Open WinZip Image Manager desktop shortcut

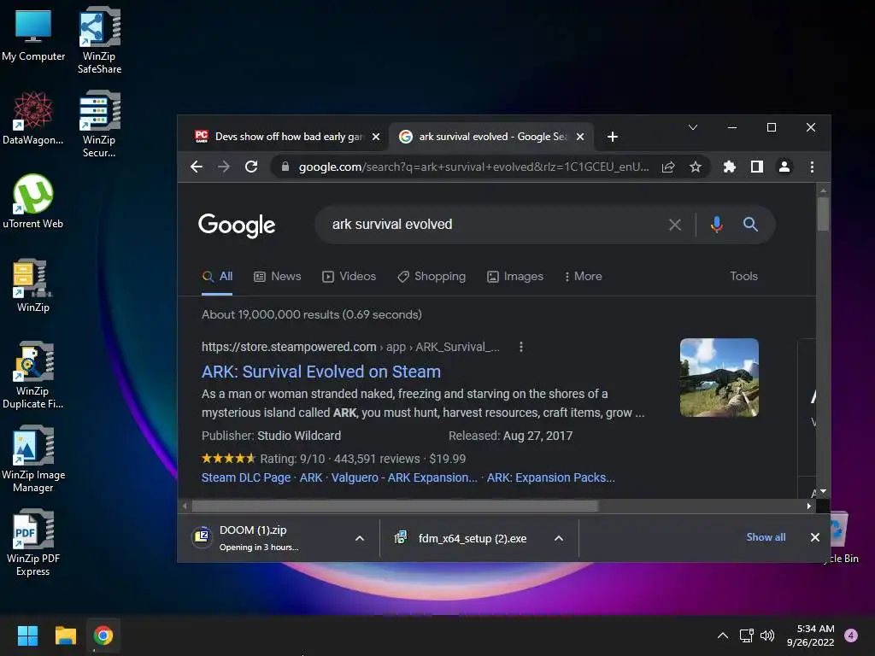point(33,459)
